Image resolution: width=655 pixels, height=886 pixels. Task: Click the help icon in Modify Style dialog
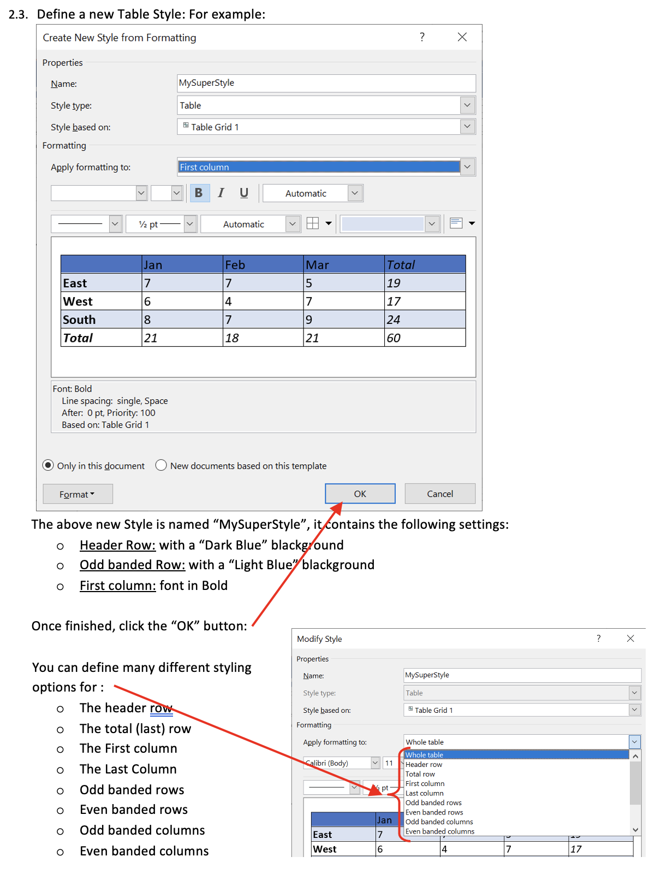point(598,639)
